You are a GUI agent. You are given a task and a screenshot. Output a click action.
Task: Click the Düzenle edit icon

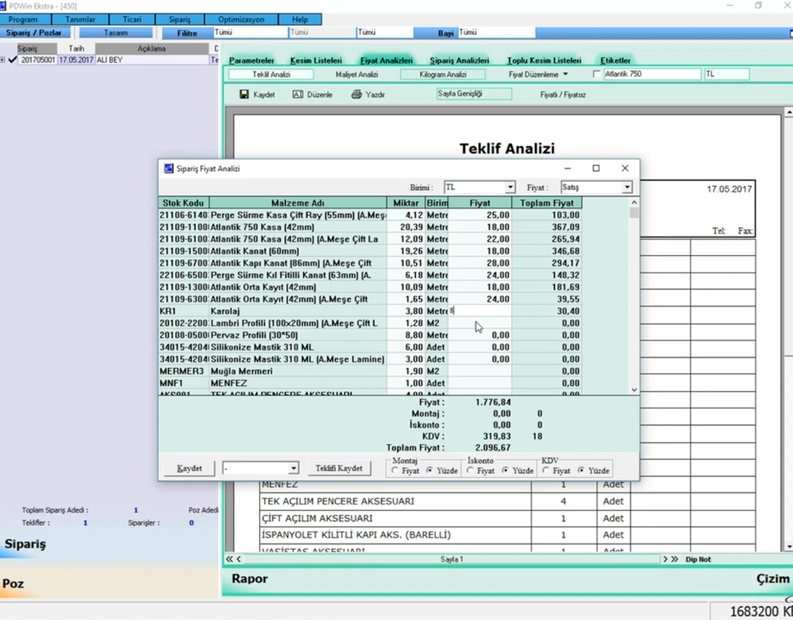(298, 95)
